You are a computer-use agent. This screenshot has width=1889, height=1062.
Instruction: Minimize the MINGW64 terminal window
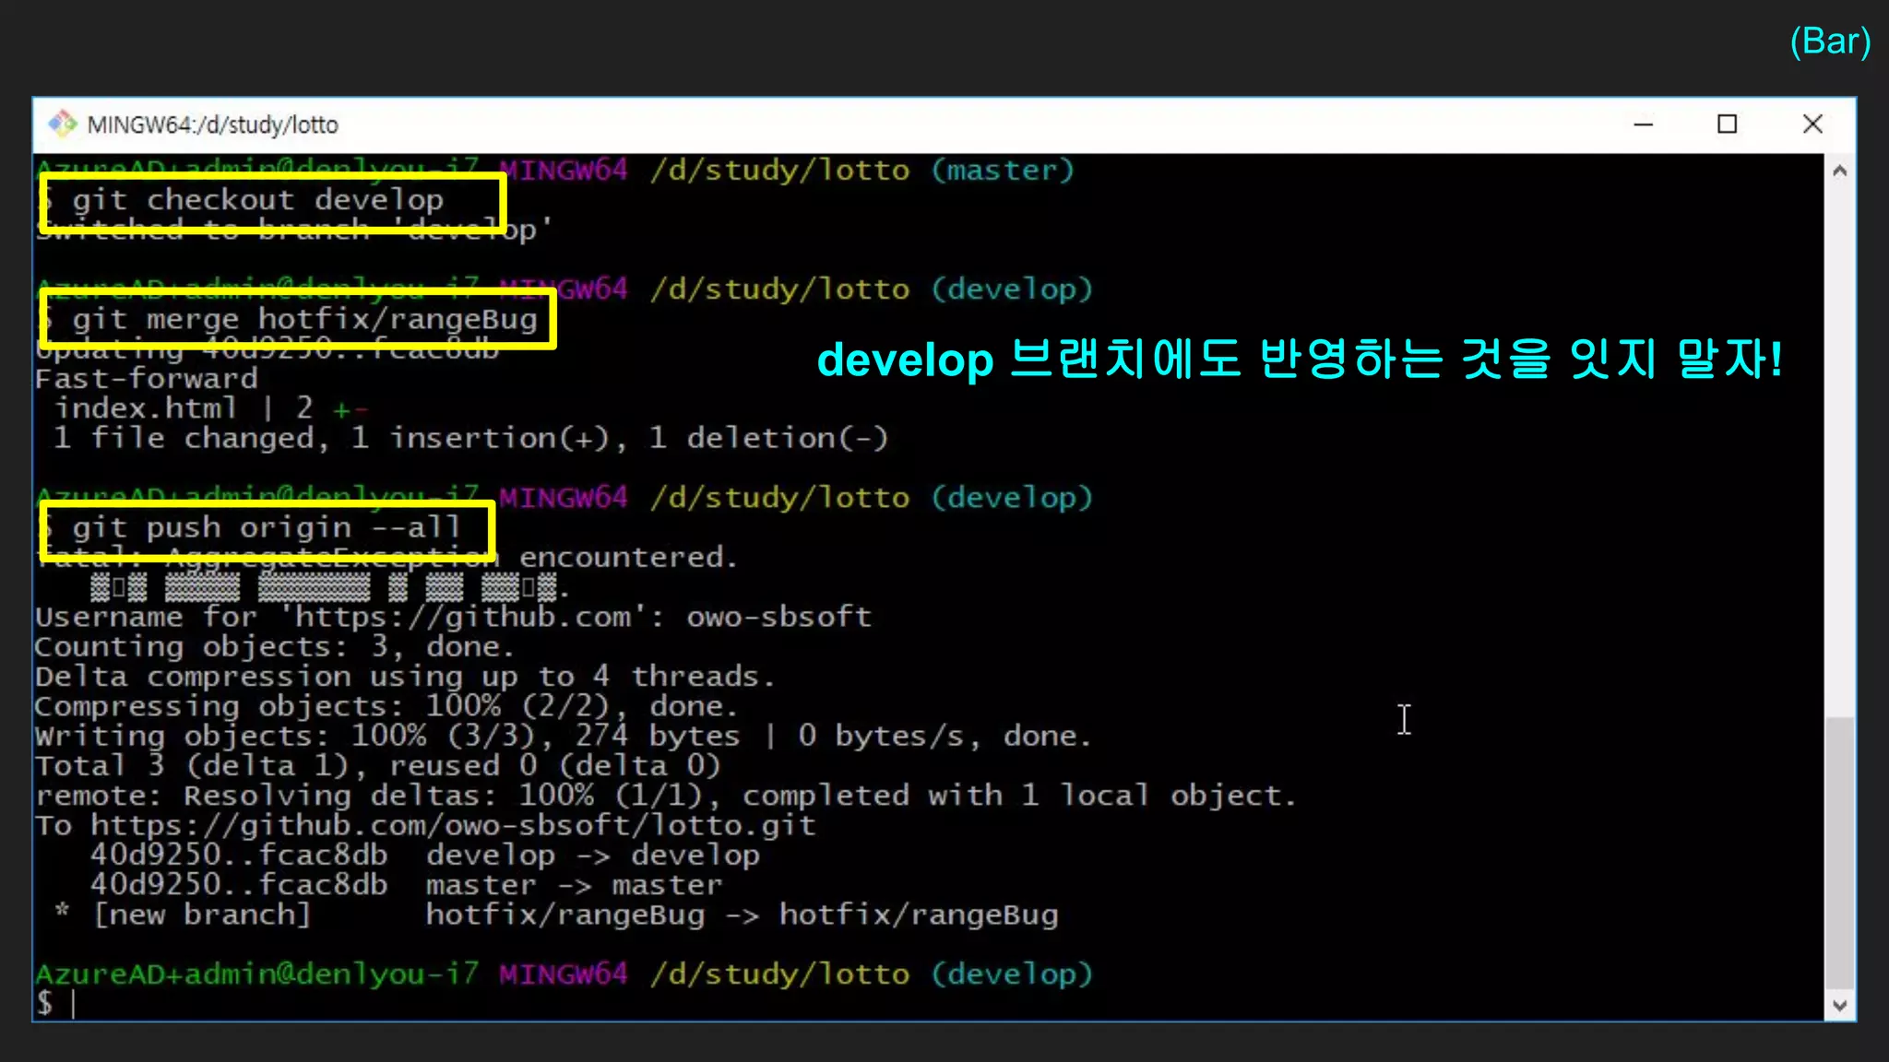click(1644, 124)
